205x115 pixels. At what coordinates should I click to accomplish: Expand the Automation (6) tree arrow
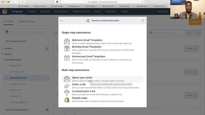[6, 78]
